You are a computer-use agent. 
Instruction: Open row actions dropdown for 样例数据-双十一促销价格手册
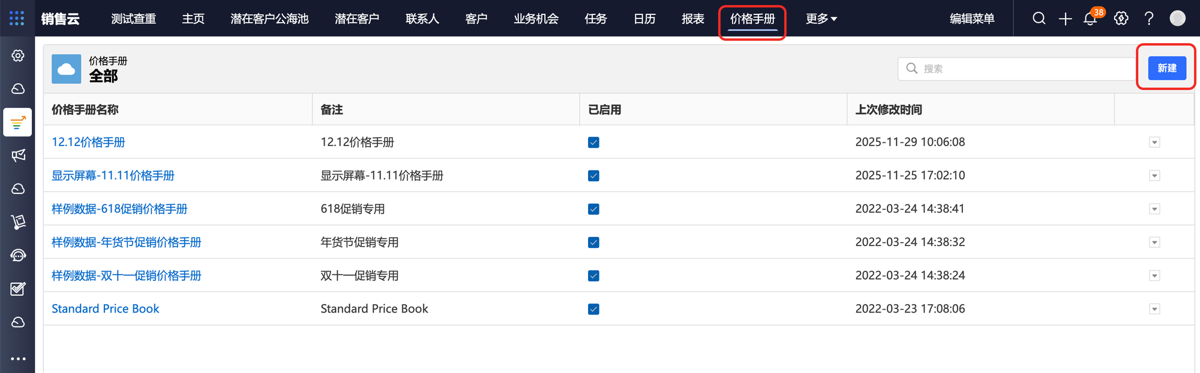(1154, 275)
